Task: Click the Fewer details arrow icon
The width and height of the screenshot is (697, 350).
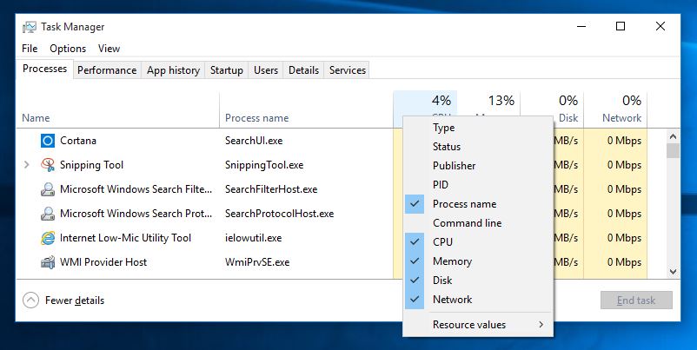Action: point(30,300)
